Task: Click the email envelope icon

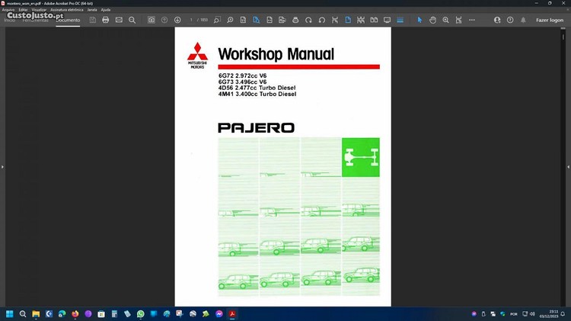Action: [x=119, y=20]
